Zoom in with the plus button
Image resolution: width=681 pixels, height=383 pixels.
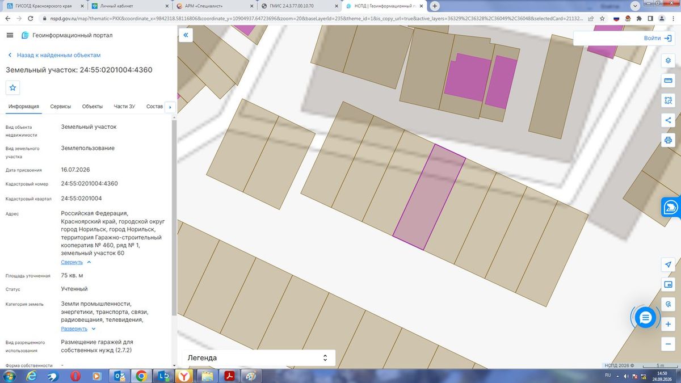click(668, 324)
